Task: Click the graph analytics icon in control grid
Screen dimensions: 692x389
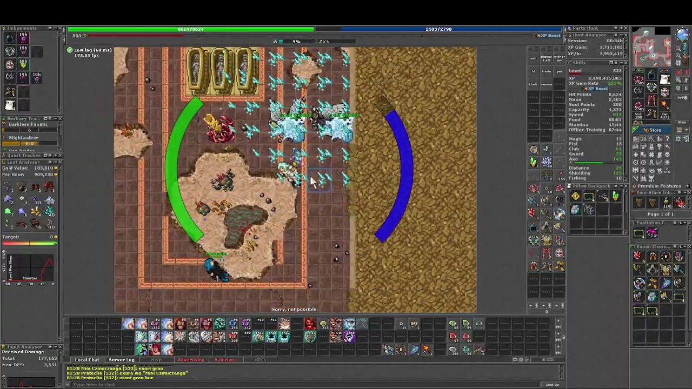Action: click(x=660, y=163)
